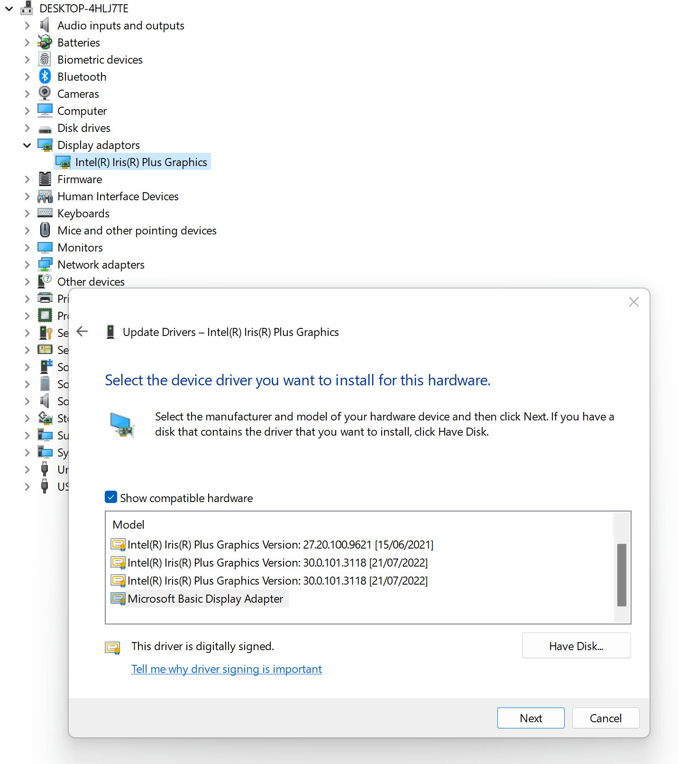
Task: Click the hardware monitor illustration in dialog
Action: pos(122,425)
